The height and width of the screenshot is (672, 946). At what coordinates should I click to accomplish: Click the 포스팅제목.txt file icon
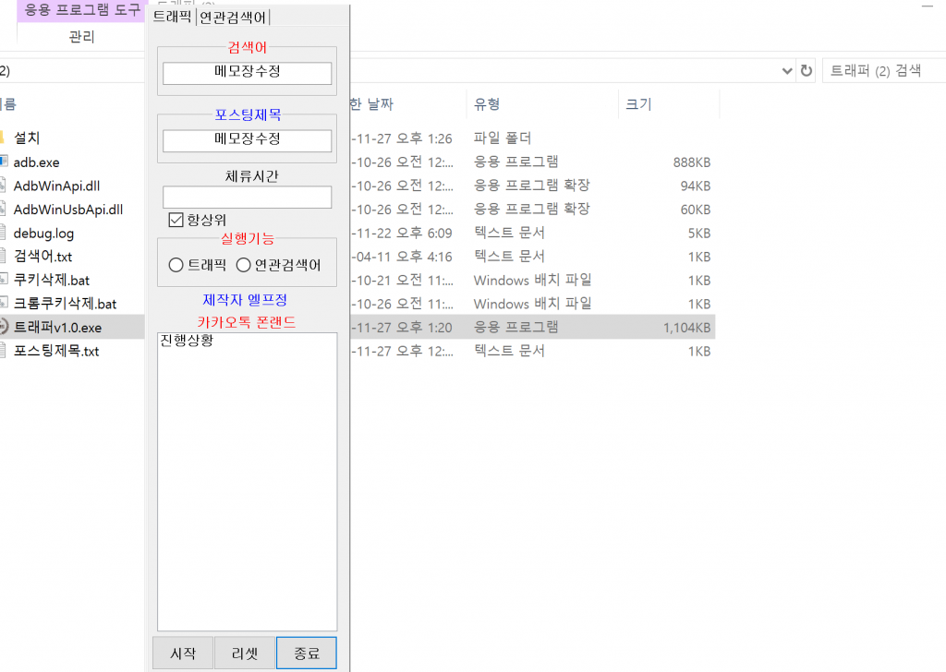point(3,351)
